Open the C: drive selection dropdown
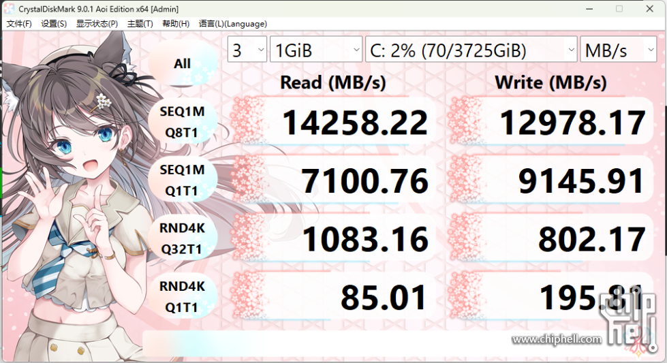667x363 pixels. click(471, 49)
